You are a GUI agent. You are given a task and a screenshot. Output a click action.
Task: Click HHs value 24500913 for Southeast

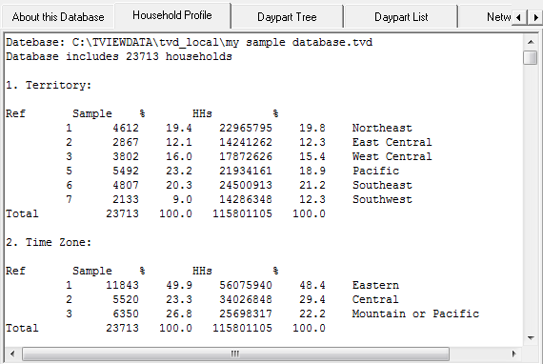(x=246, y=185)
